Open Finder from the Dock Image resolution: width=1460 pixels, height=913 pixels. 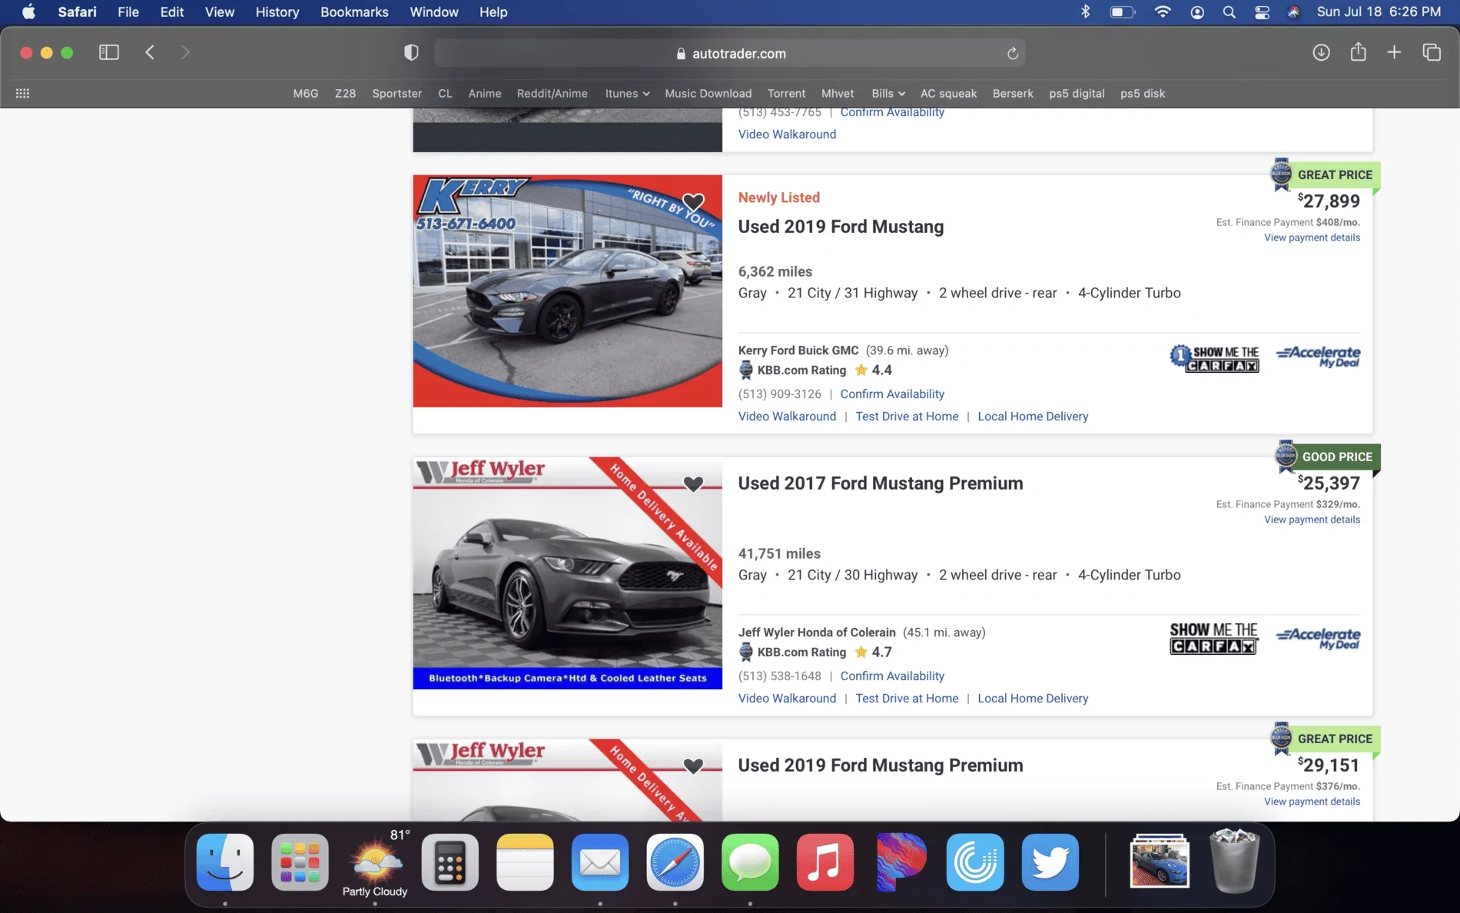224,862
